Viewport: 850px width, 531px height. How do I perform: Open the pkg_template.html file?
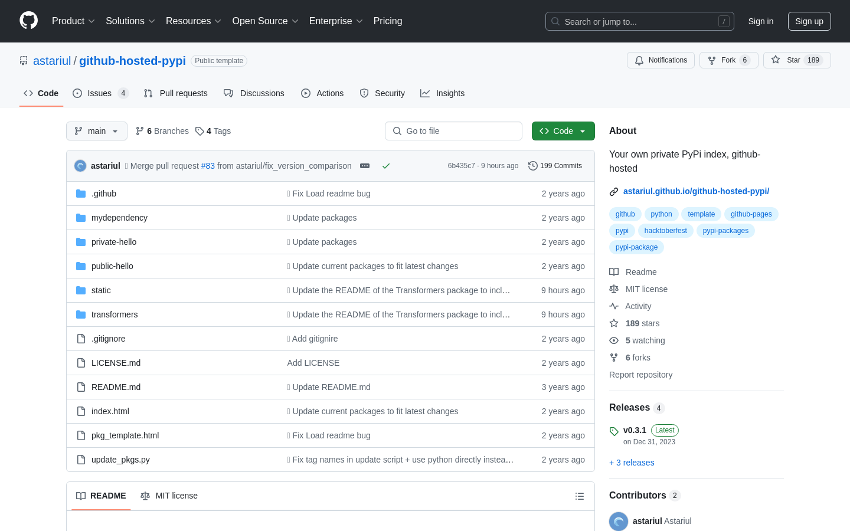click(x=125, y=435)
